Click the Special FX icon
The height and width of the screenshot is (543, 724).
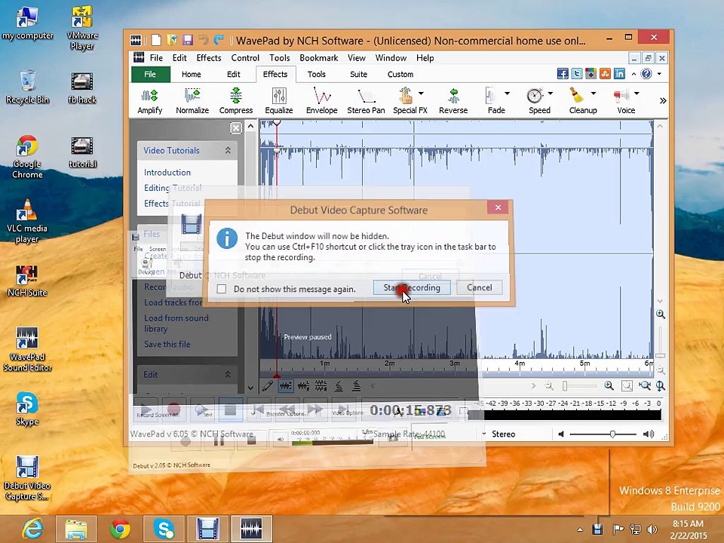[406, 96]
